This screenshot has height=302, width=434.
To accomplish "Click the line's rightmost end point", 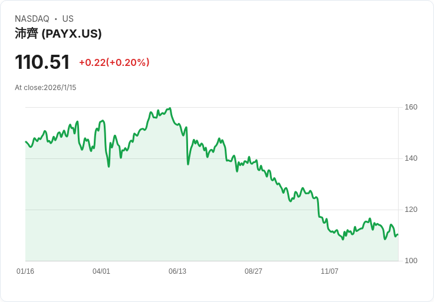I will tap(398, 234).
